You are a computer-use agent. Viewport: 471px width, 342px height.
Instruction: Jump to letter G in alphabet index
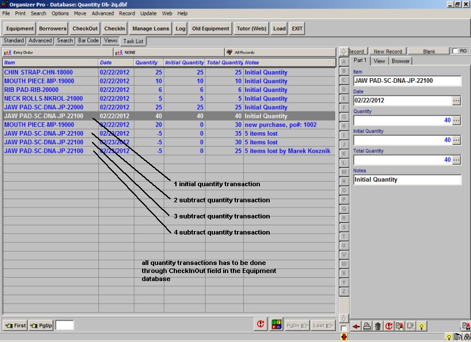coord(344,117)
